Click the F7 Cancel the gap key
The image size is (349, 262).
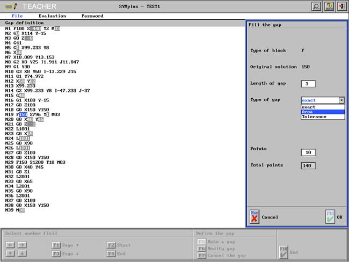[x=201, y=255]
